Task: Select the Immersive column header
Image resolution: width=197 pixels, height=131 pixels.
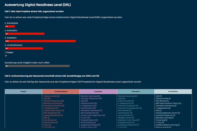Action: tap(173, 91)
